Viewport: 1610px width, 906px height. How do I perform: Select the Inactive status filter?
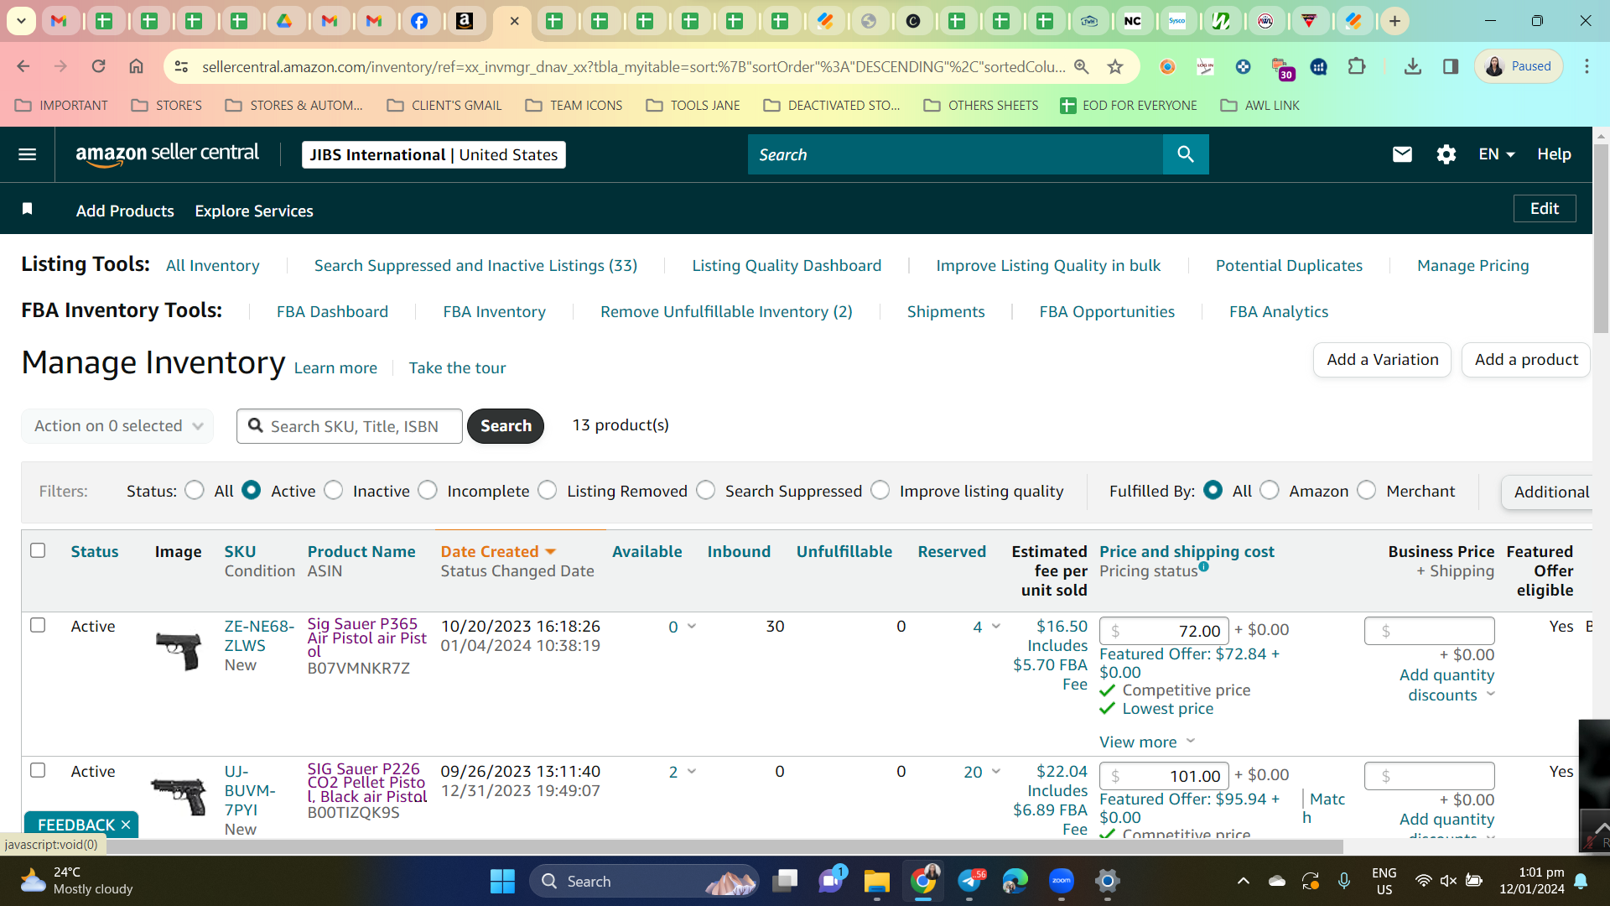tap(334, 490)
